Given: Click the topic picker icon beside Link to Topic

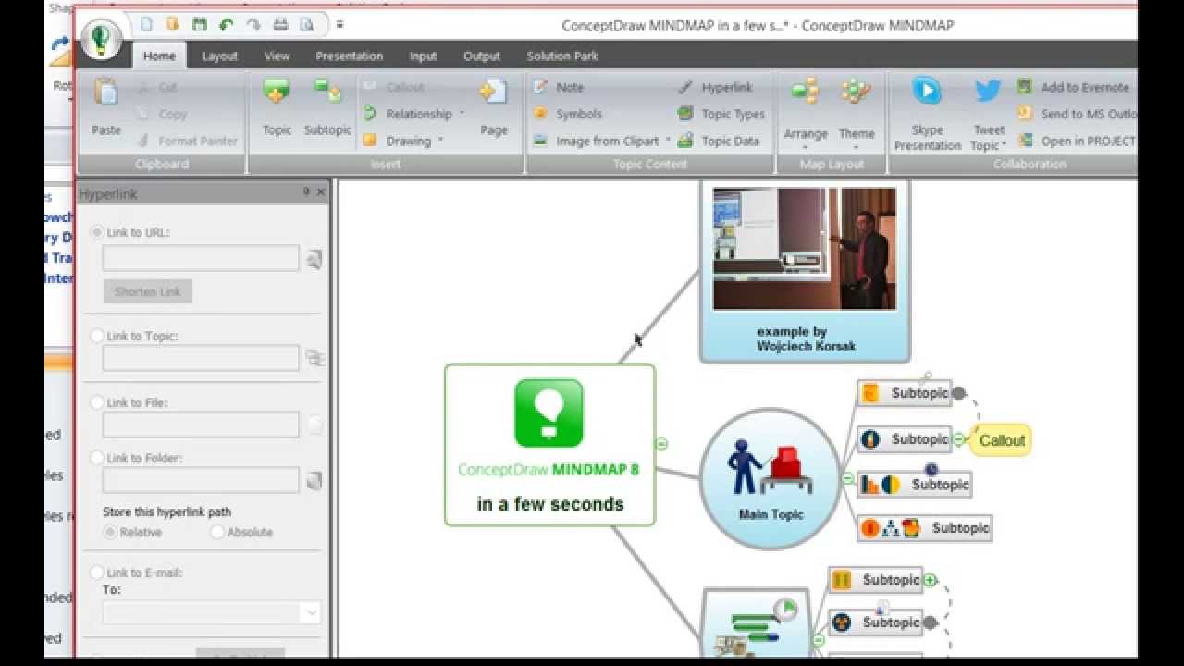Looking at the screenshot, I should [314, 358].
